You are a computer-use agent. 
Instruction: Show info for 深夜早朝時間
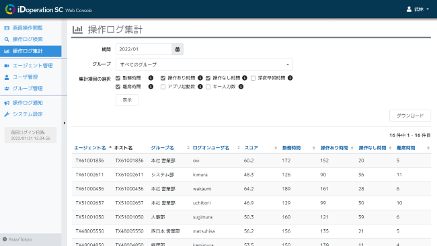click(290, 78)
